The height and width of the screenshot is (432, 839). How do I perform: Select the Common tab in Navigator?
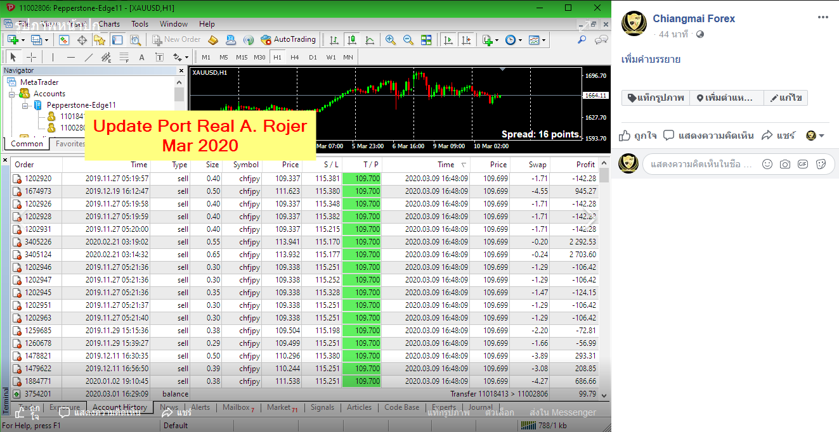pos(27,144)
